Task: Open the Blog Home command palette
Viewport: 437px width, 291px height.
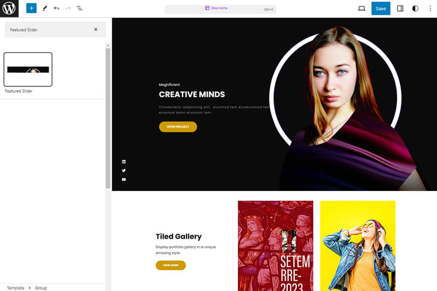Action: 219,8
